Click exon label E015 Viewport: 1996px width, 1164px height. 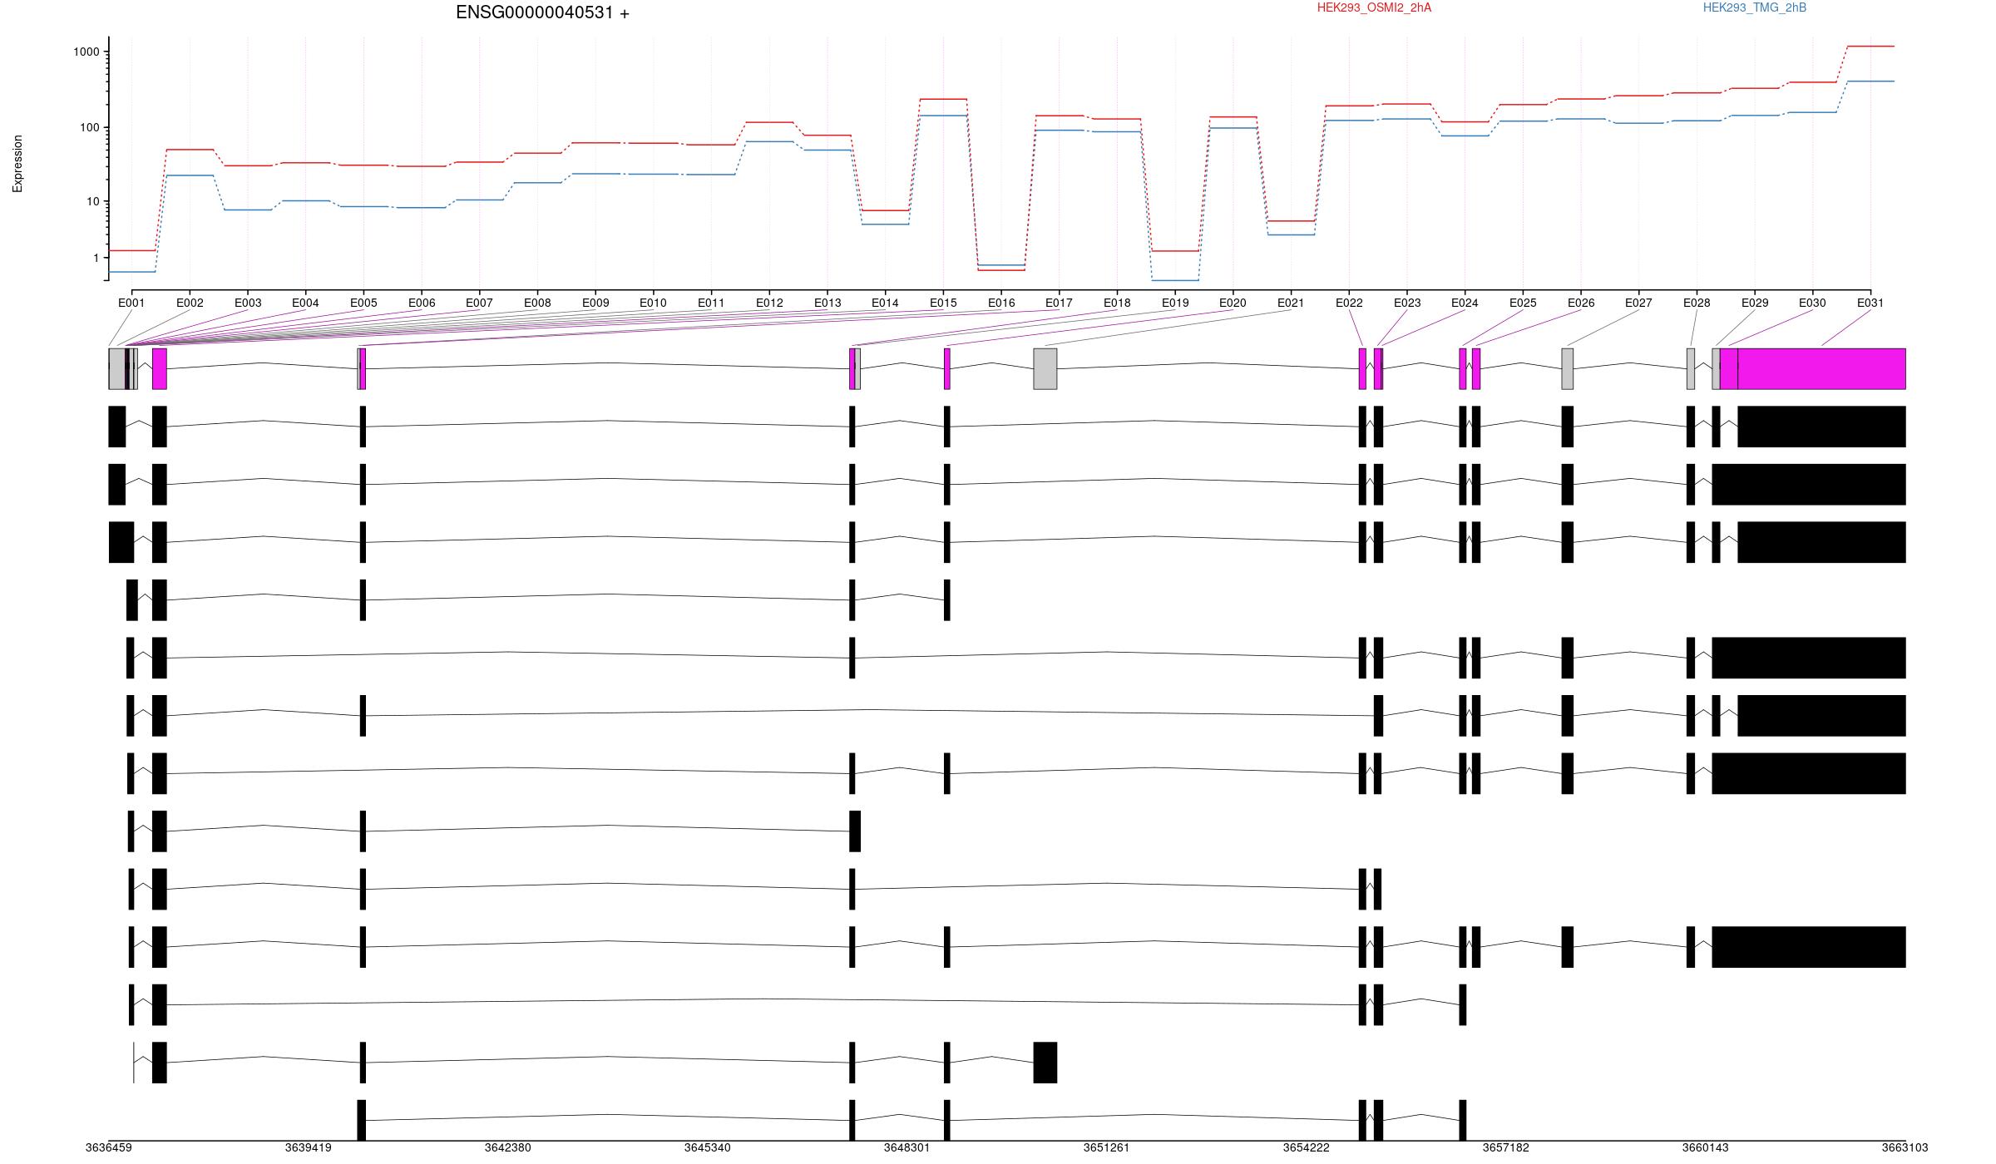(943, 303)
